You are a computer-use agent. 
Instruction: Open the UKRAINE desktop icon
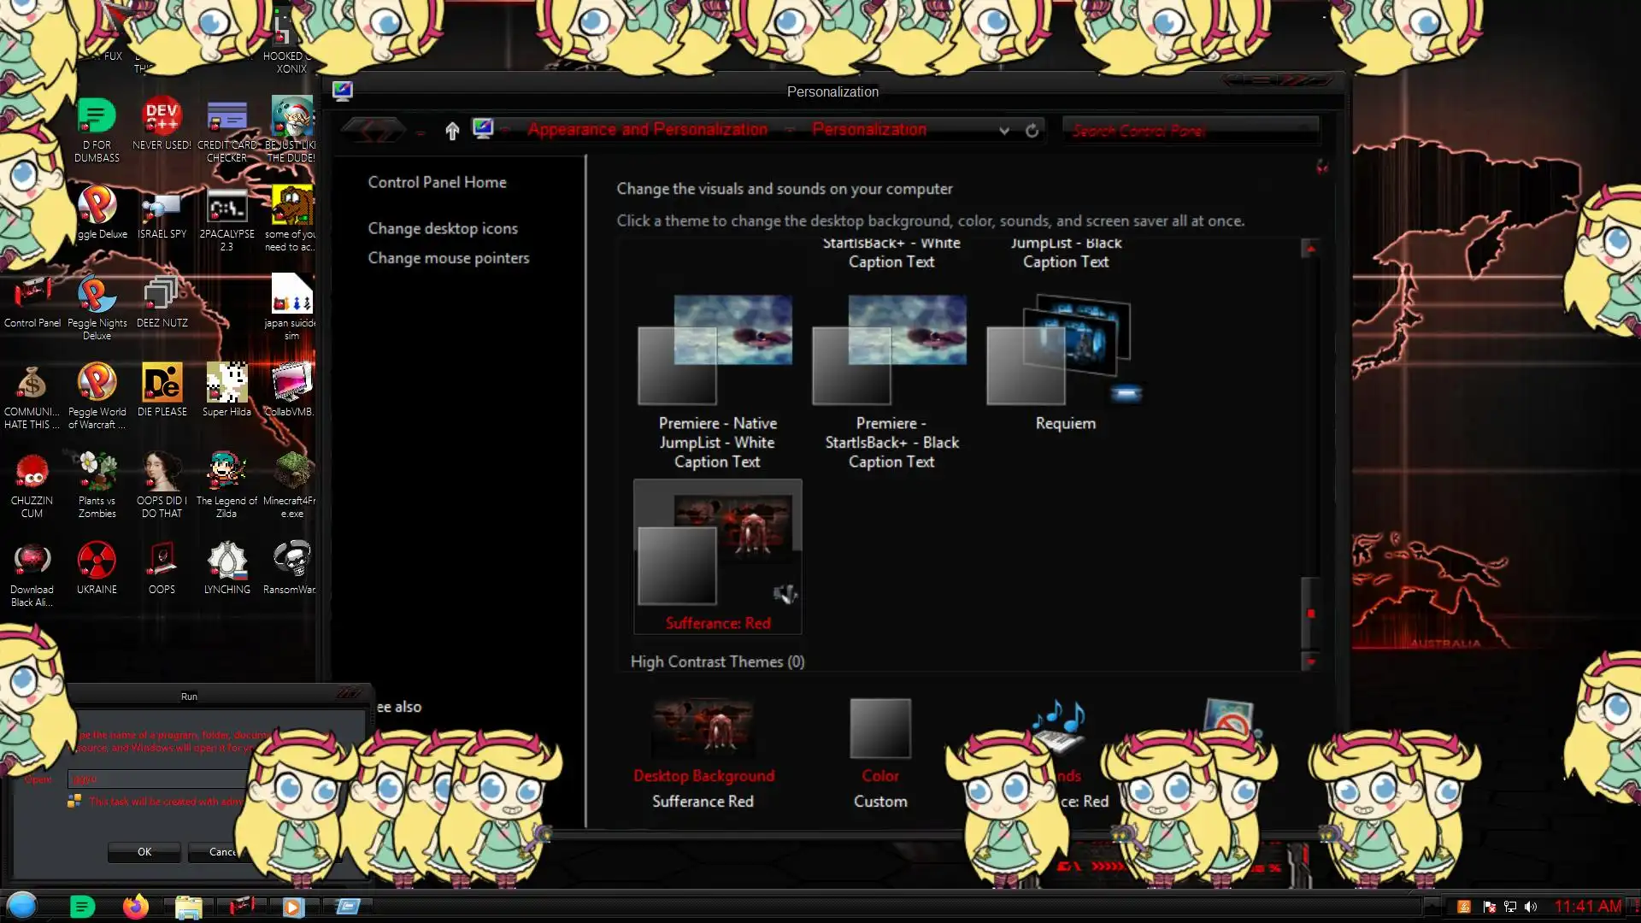pyautogui.click(x=97, y=561)
